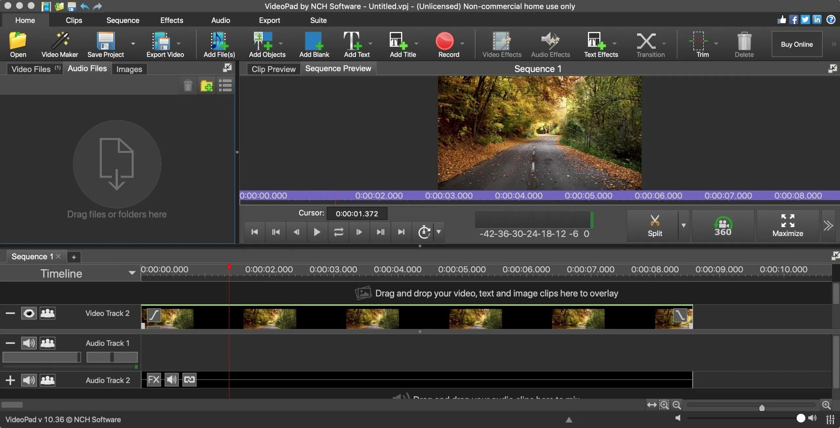This screenshot has height=428, width=840.
Task: Hide Video Track 2 with eye icon
Action: 29,313
